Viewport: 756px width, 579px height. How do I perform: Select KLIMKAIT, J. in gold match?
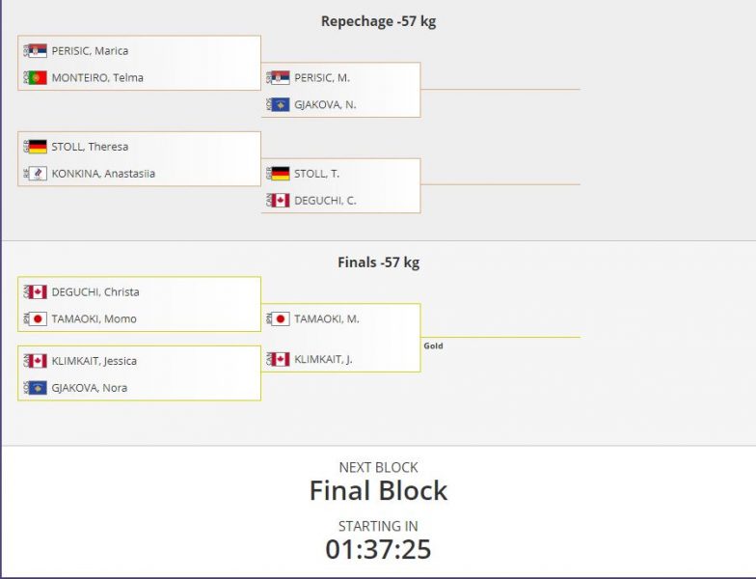click(x=323, y=359)
